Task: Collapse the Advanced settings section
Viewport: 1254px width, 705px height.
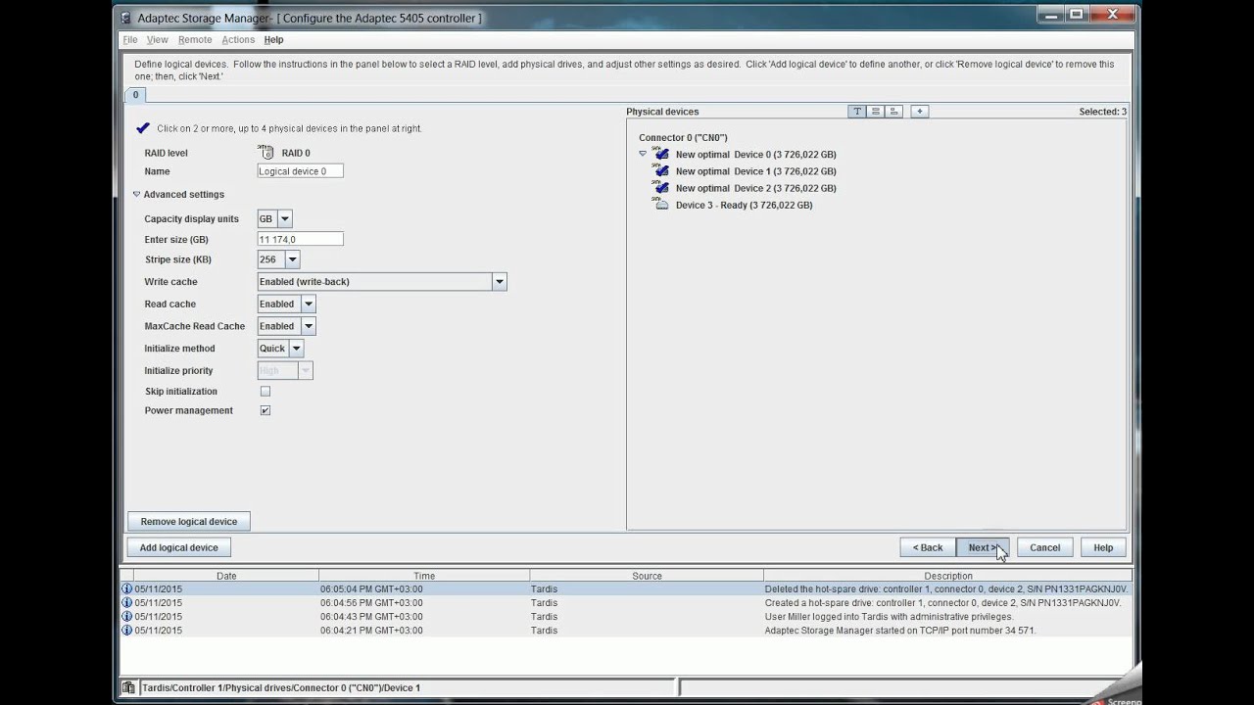Action: 136,194
